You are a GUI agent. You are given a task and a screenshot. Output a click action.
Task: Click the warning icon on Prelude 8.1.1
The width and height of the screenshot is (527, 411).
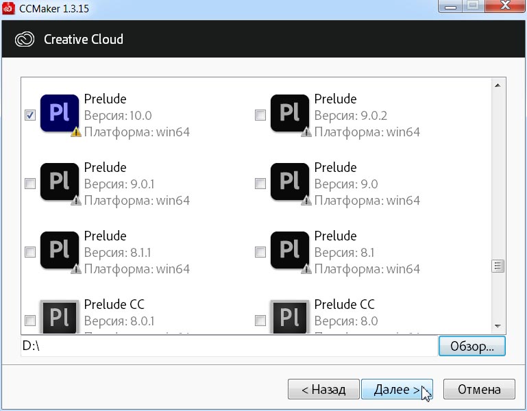pos(76,269)
